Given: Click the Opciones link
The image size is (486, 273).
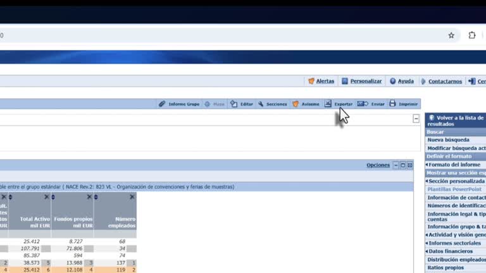Looking at the screenshot, I should pyautogui.click(x=378, y=165).
